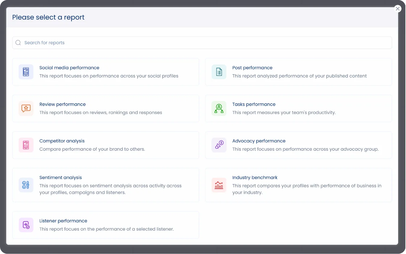Click the magnifying glass search icon

(x=18, y=43)
